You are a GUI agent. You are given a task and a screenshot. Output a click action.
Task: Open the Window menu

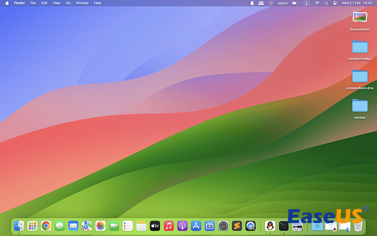coord(82,3)
